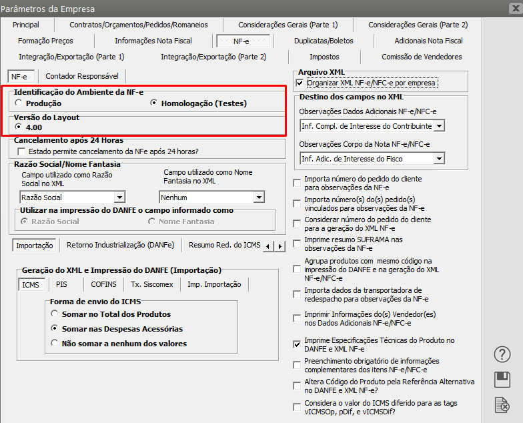
Task: Select the COFINS import tab
Action: pos(103,284)
